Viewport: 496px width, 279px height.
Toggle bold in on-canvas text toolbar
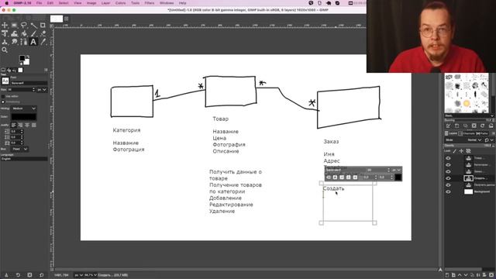[x=335, y=177]
